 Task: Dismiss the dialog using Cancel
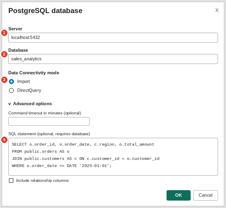point(205,195)
